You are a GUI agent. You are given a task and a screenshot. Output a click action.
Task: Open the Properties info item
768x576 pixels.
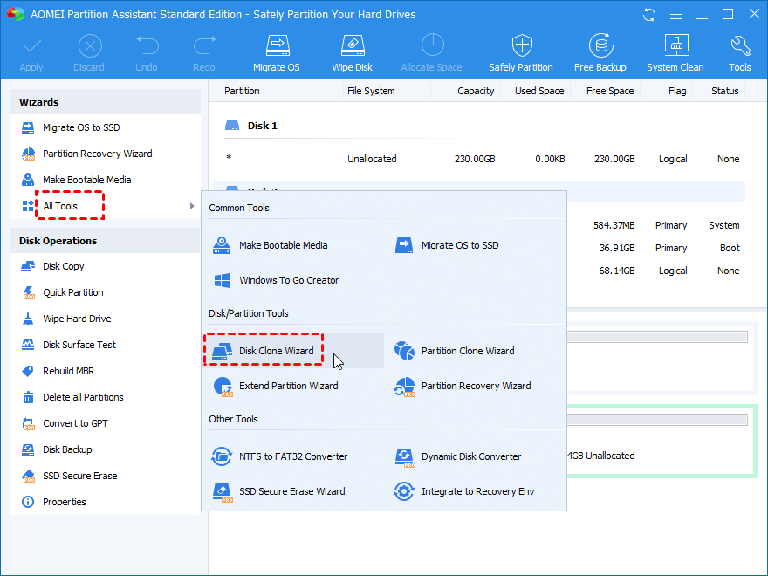(65, 502)
